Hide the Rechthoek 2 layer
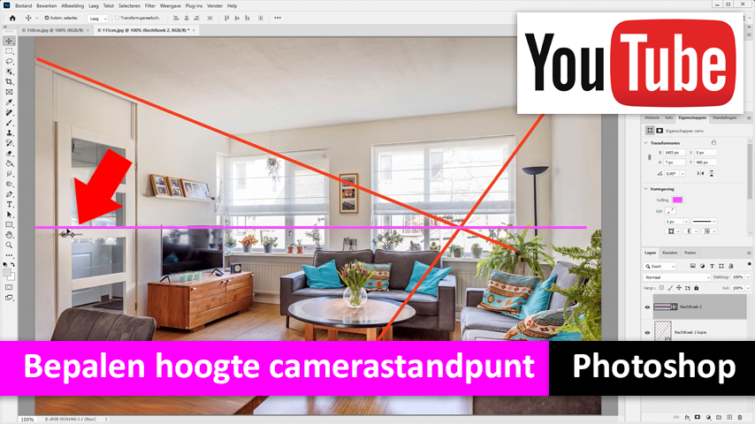Image resolution: width=755 pixels, height=424 pixels. pyautogui.click(x=648, y=307)
